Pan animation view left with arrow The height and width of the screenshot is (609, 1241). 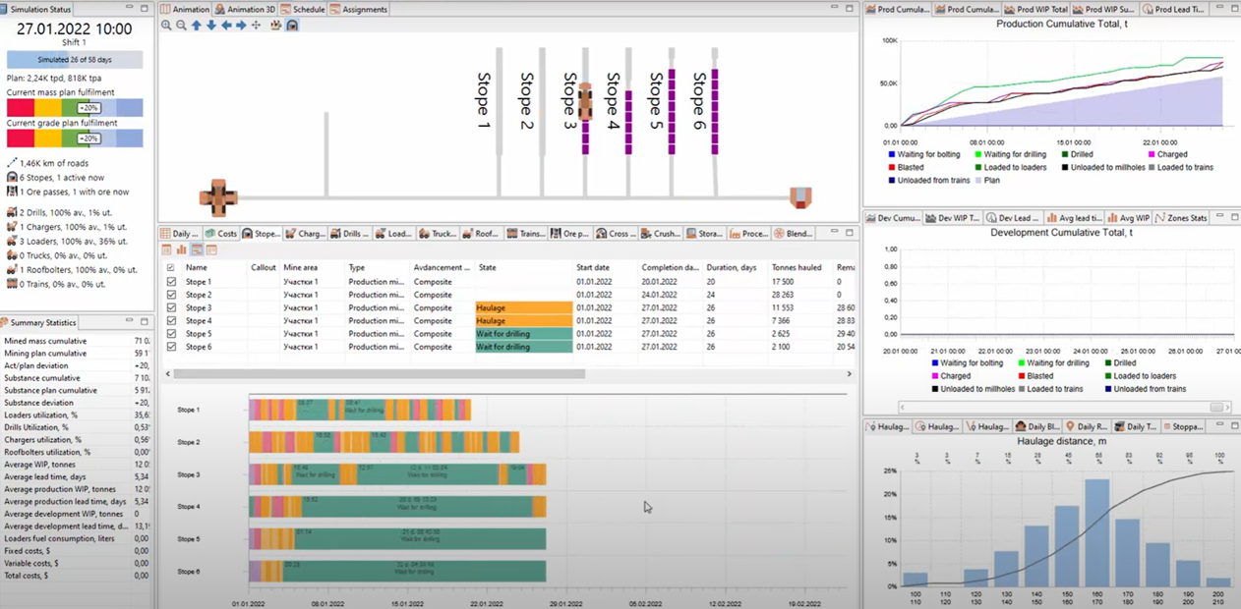(226, 26)
